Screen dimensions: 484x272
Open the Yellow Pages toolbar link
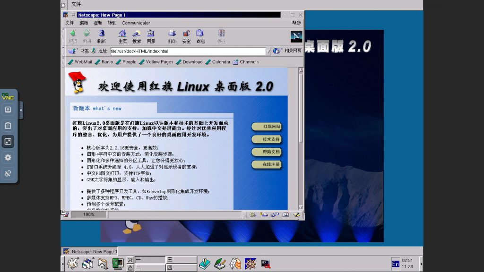(x=156, y=62)
